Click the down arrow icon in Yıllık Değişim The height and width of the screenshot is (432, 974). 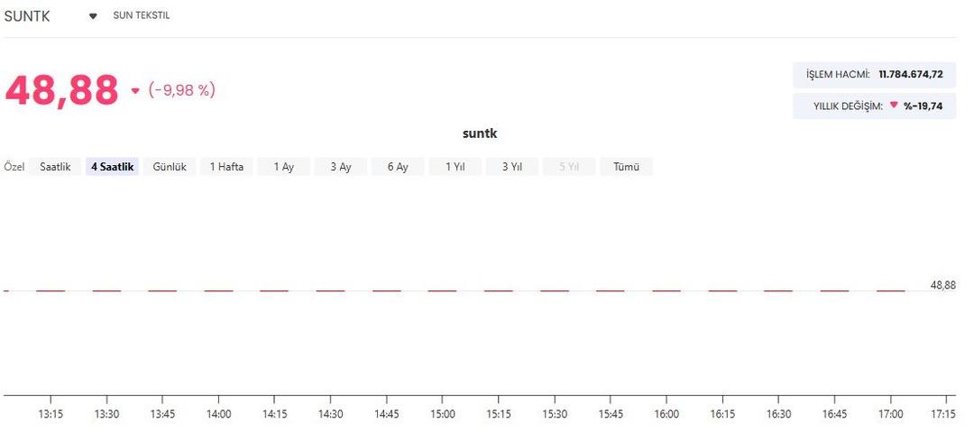[x=894, y=106]
